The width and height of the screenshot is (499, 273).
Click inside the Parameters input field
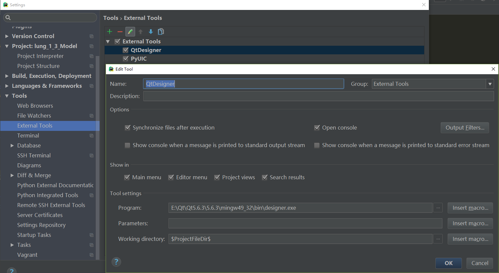pyautogui.click(x=305, y=223)
